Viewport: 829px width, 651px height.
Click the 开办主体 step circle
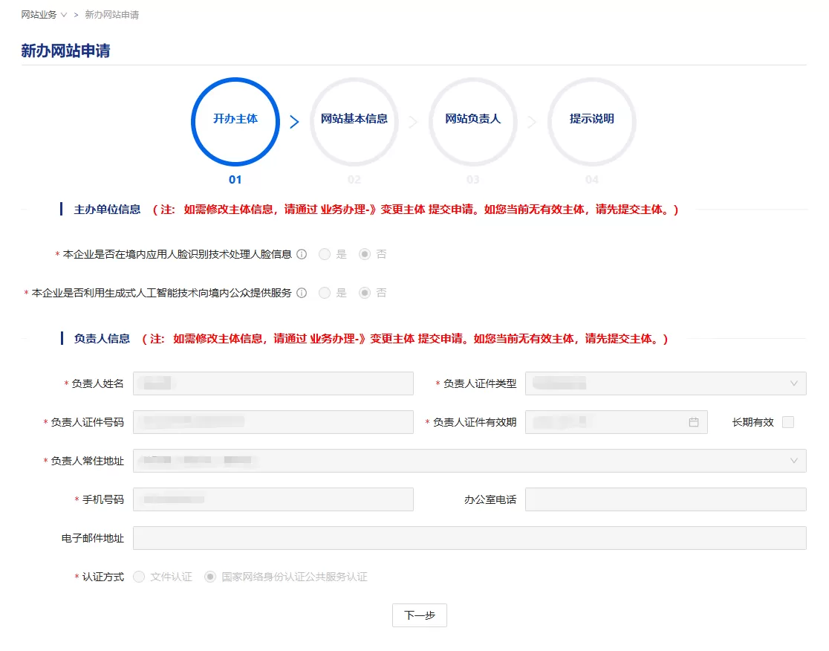[235, 121]
